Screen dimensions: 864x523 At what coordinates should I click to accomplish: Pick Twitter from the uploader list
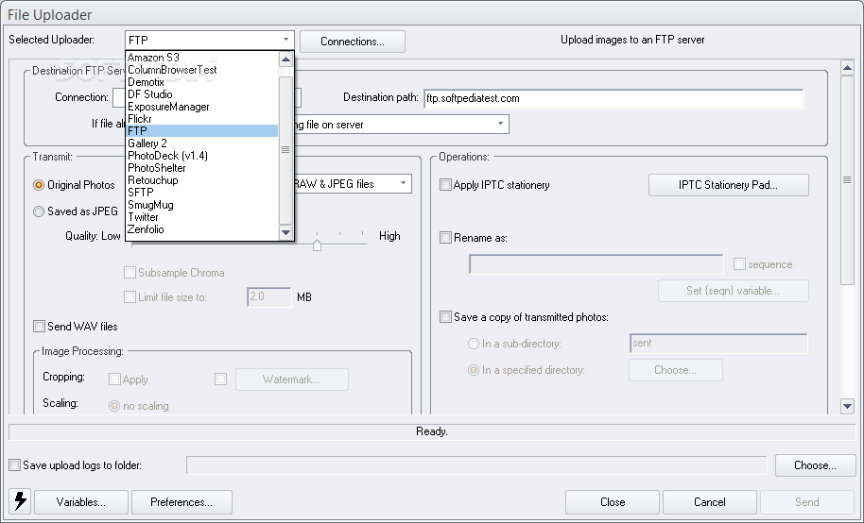click(x=201, y=217)
